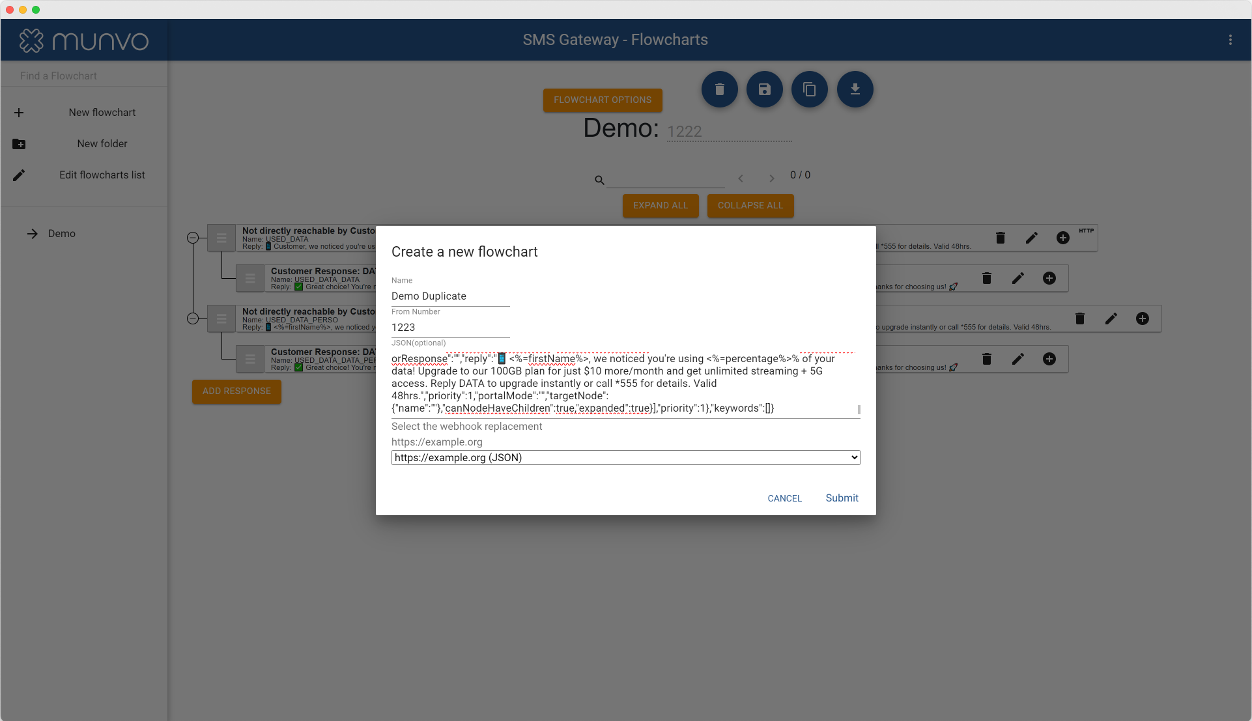Go to next search result arrow
The width and height of the screenshot is (1252, 721).
pyautogui.click(x=771, y=178)
